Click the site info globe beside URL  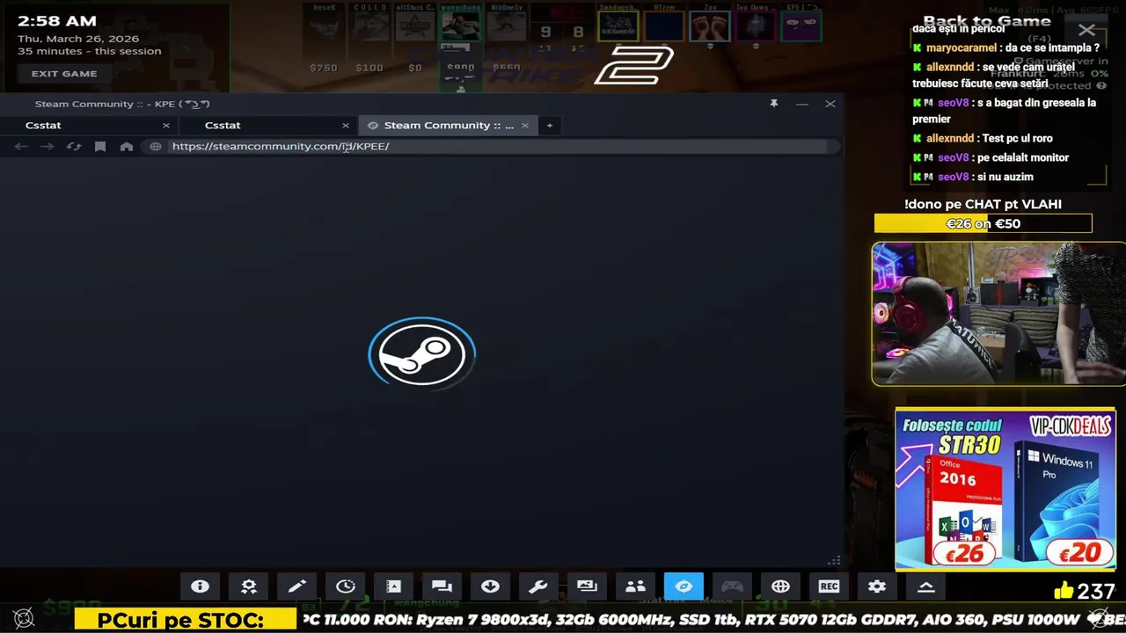point(156,146)
